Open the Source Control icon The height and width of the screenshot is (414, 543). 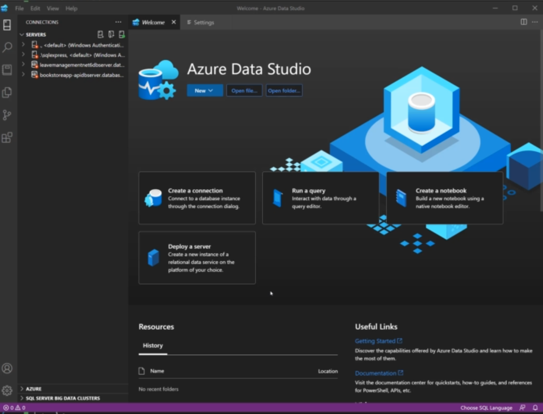[x=7, y=115]
